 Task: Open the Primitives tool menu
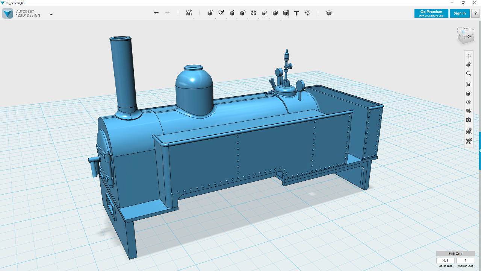[210, 13]
